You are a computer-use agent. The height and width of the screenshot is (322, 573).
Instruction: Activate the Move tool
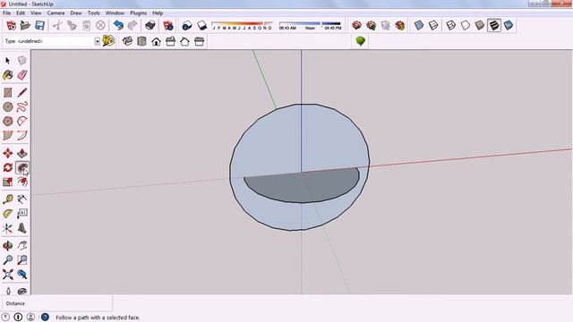point(8,153)
